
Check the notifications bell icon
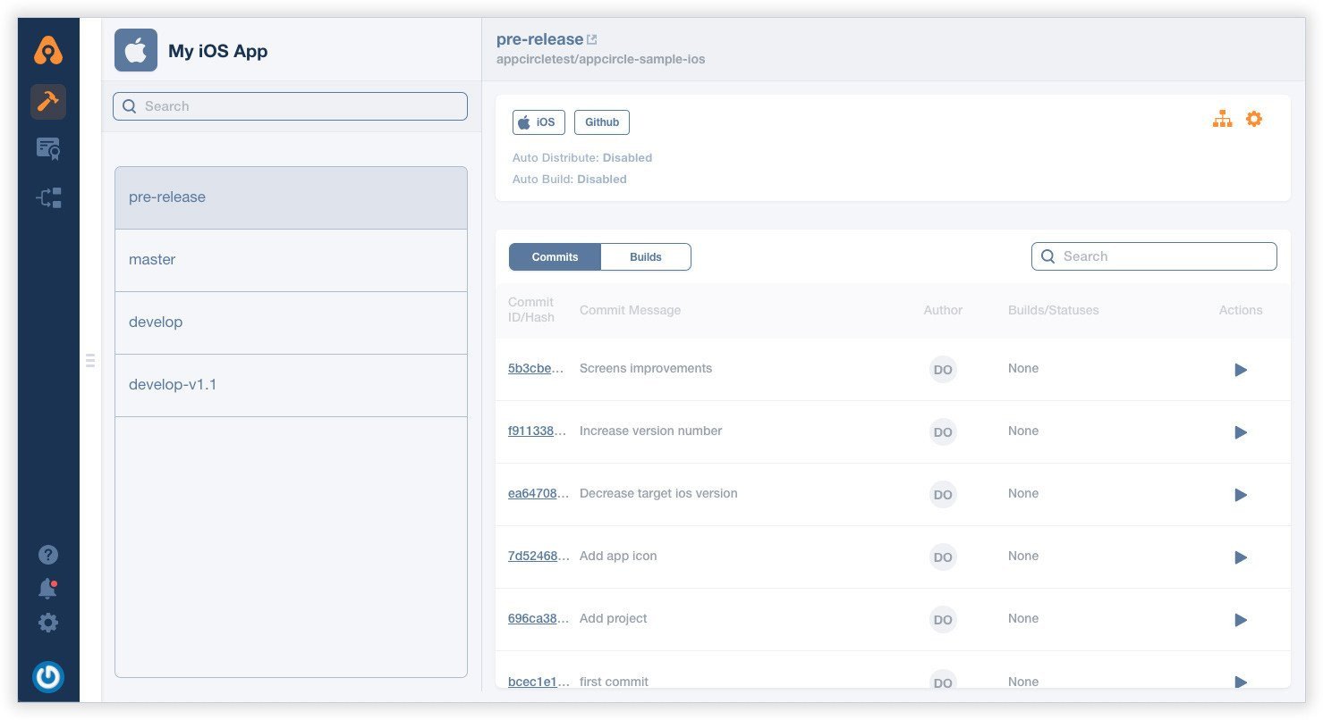tap(48, 588)
